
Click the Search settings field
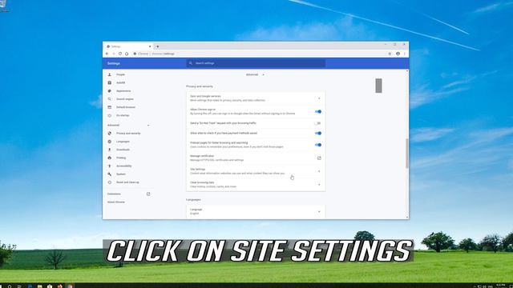point(256,63)
